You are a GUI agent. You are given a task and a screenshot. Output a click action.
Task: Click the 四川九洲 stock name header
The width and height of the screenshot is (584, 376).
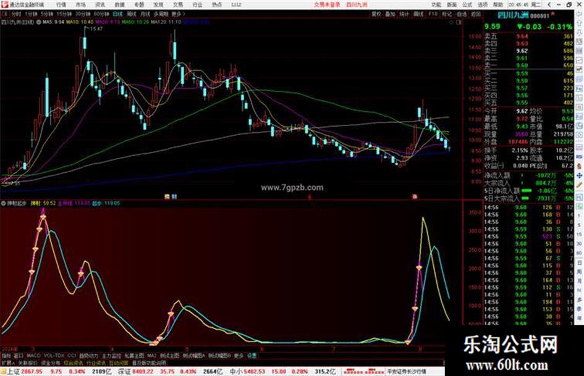[513, 15]
